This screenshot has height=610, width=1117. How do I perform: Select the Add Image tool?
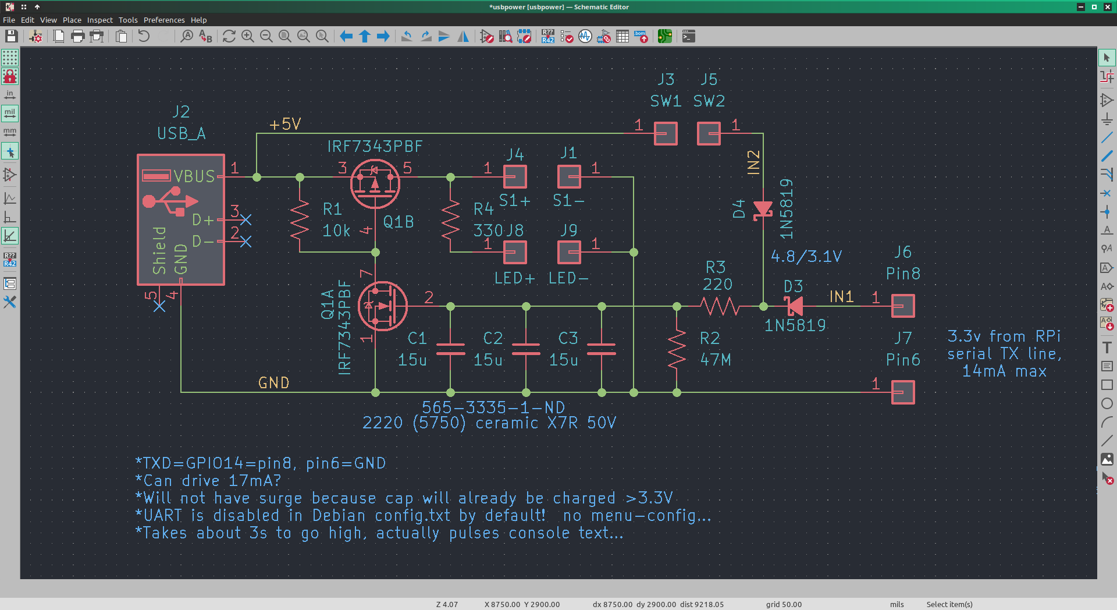click(1107, 459)
